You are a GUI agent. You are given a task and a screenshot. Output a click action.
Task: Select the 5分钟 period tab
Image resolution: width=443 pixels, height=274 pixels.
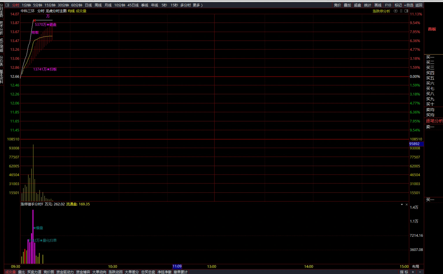point(38,5)
